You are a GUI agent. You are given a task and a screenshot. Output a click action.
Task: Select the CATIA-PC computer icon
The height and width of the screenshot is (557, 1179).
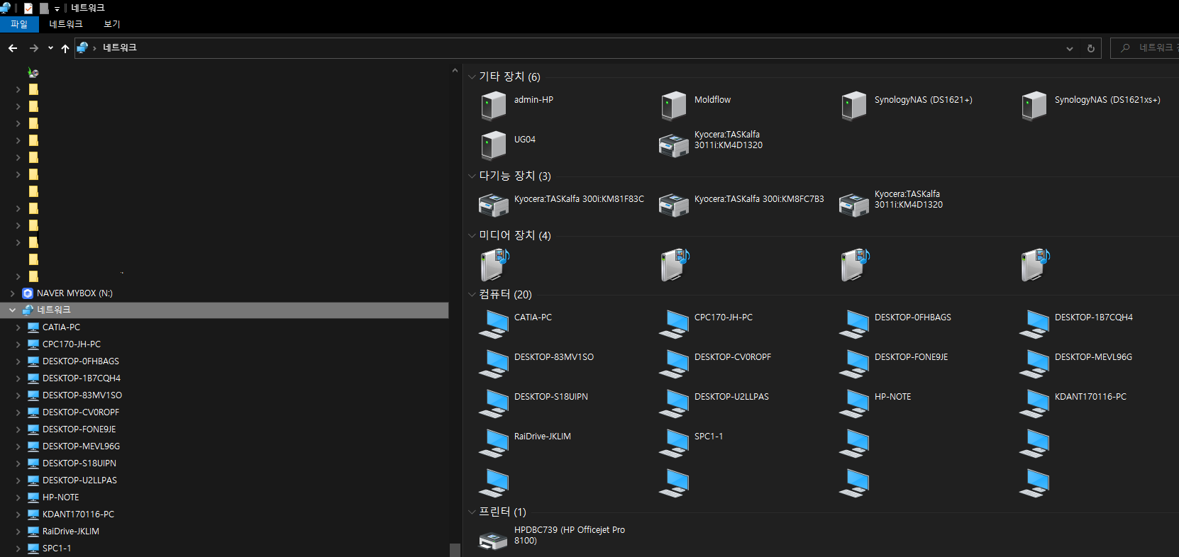point(494,324)
